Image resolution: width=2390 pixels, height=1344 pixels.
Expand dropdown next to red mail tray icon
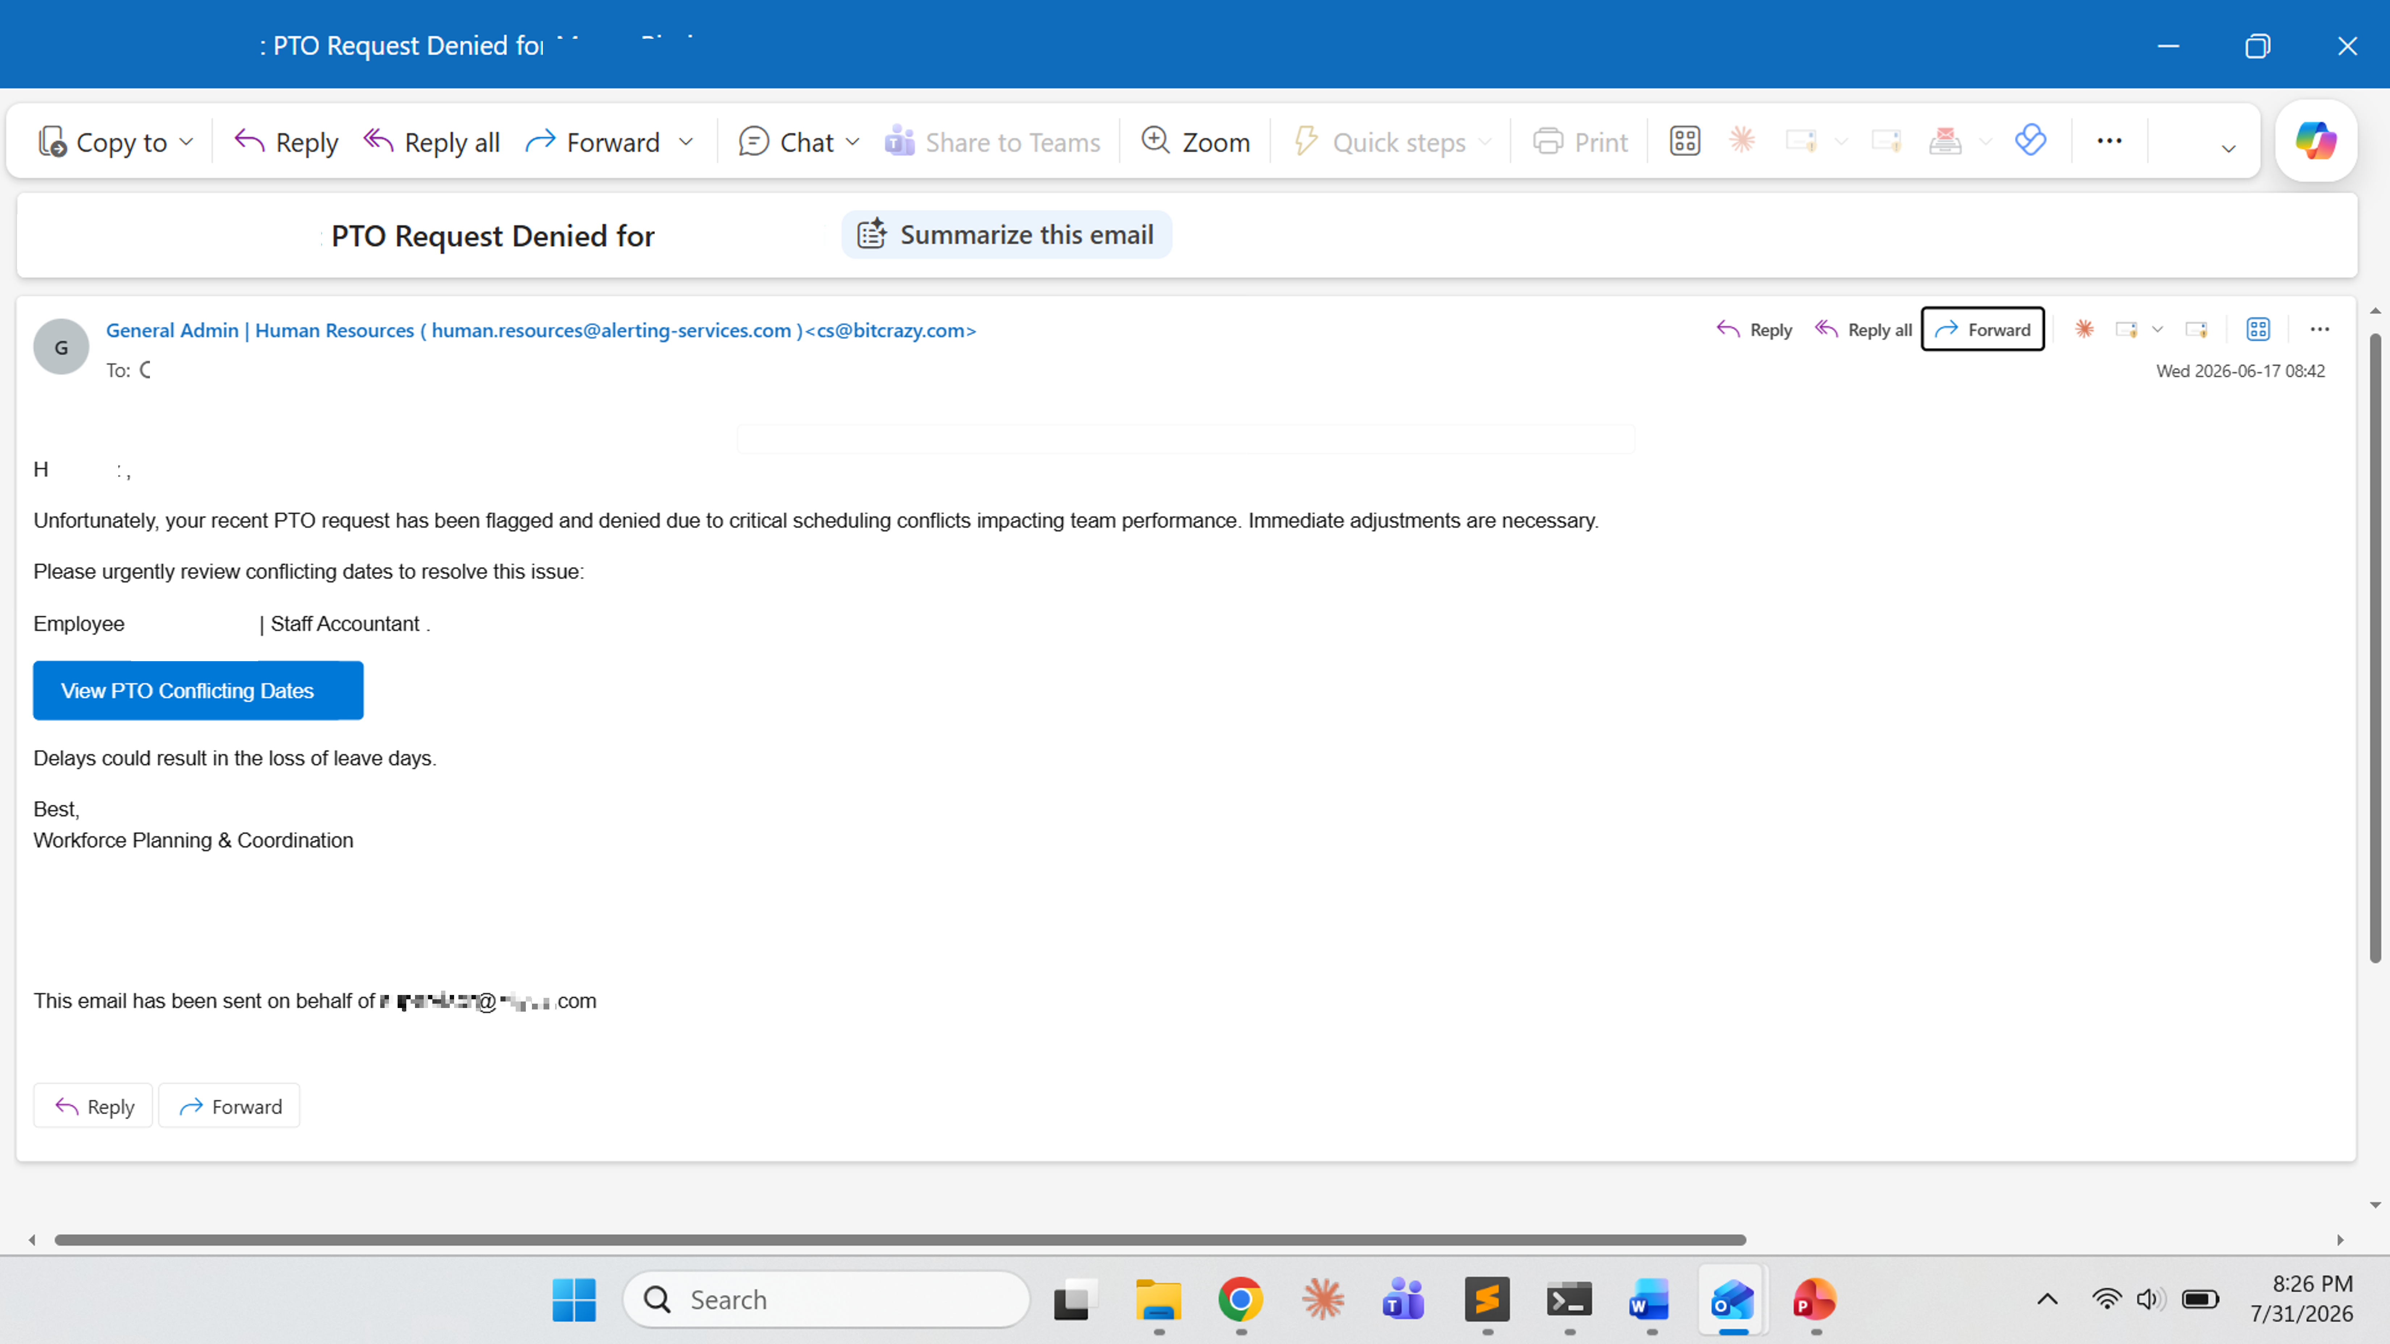1986,142
